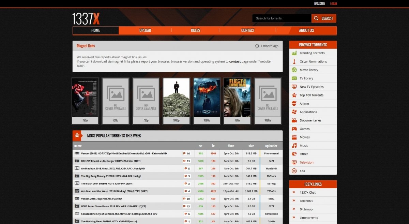Click the Anime category icon
This screenshot has height=224, width=409.
294,104
